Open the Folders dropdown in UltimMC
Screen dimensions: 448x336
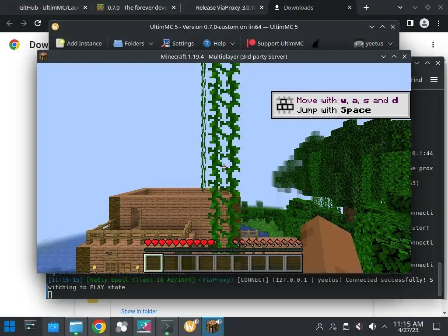click(x=134, y=43)
